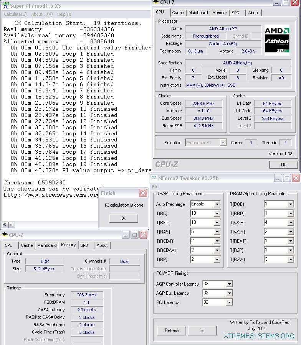Open About tab in lower CPU-Z window
Viewport: 301px width, 345px height.
102,245
